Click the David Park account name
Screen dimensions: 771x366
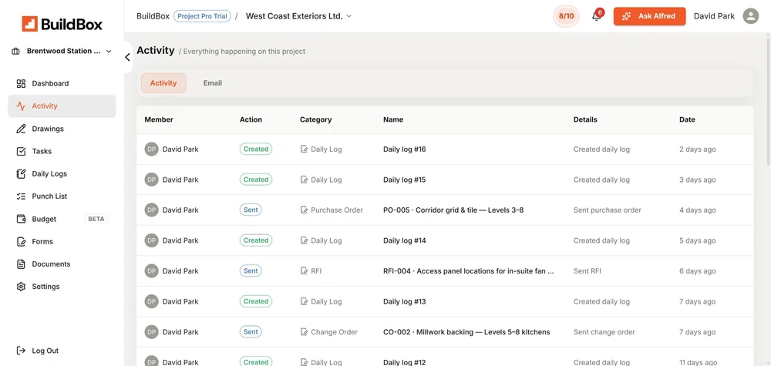(714, 16)
